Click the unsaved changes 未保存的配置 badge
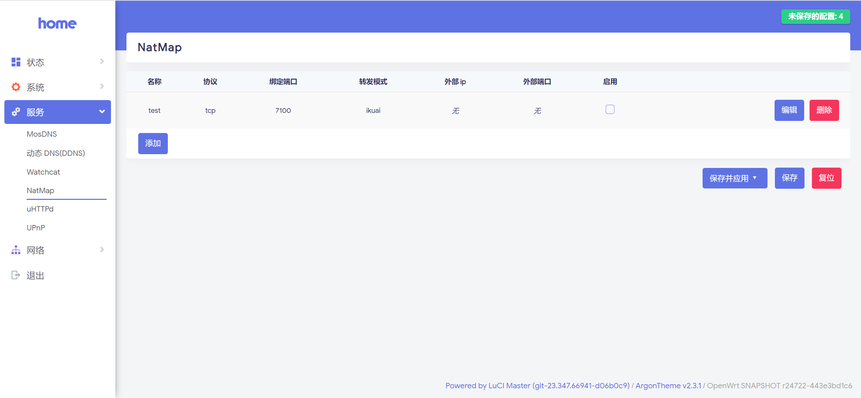861x398 pixels. (x=815, y=16)
